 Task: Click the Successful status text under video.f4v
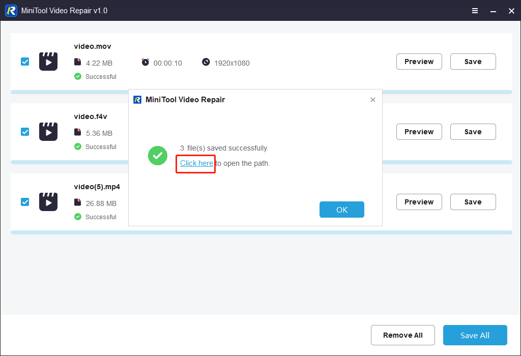[x=101, y=147]
